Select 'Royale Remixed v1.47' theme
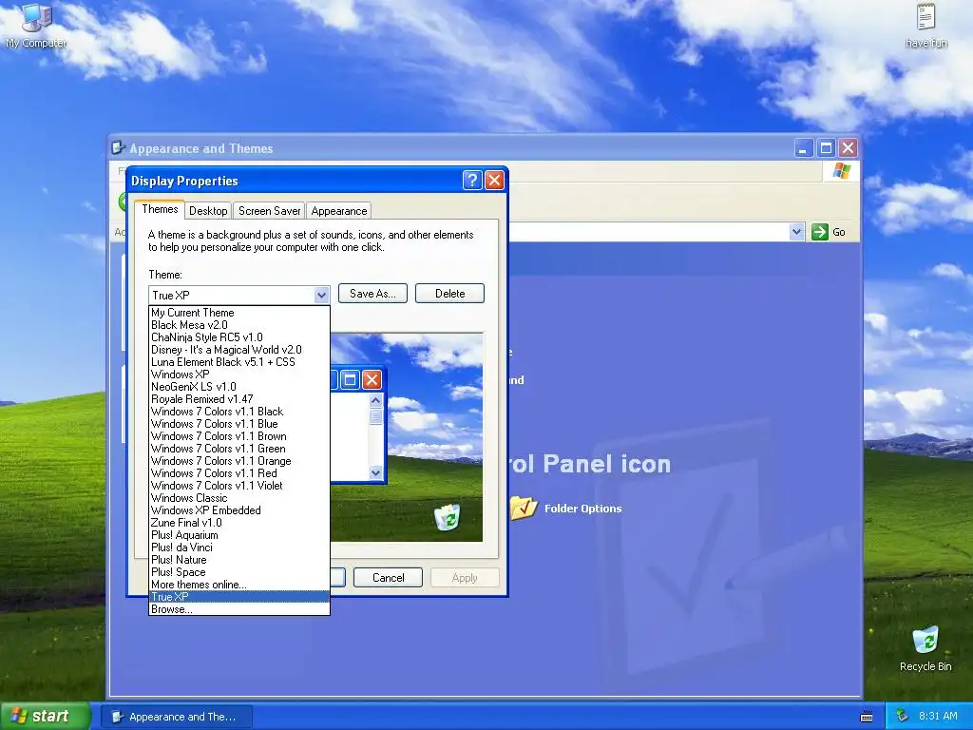973x730 pixels. point(238,399)
